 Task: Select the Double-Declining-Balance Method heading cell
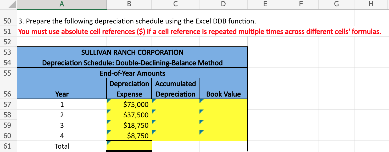132,63
